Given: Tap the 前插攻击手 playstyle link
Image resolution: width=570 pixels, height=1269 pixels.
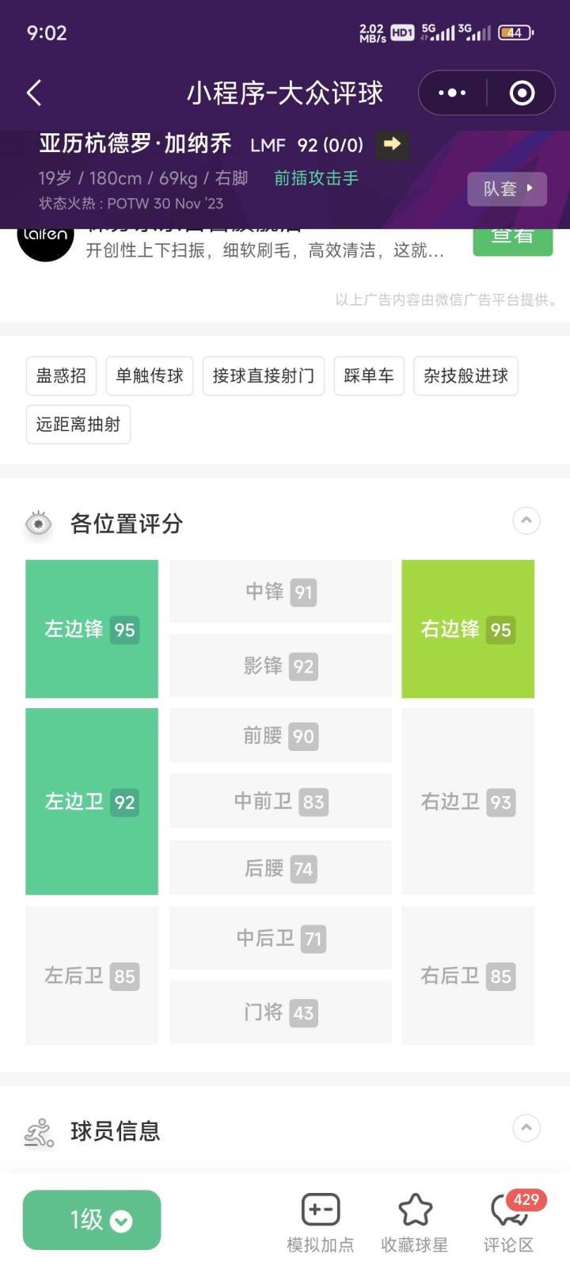Looking at the screenshot, I should (316, 178).
